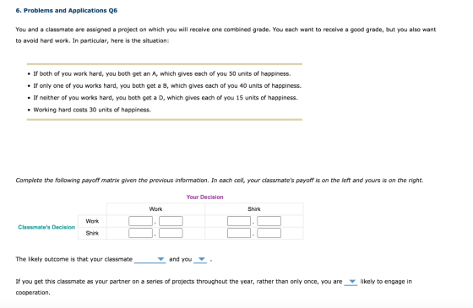
Task: Select the 'Shirk' column header
Action: click(254, 209)
